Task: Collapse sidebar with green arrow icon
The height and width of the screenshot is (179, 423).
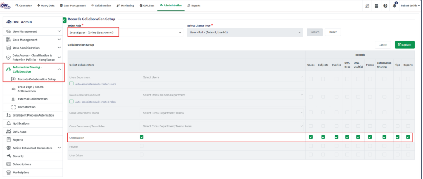Action: coord(64,20)
